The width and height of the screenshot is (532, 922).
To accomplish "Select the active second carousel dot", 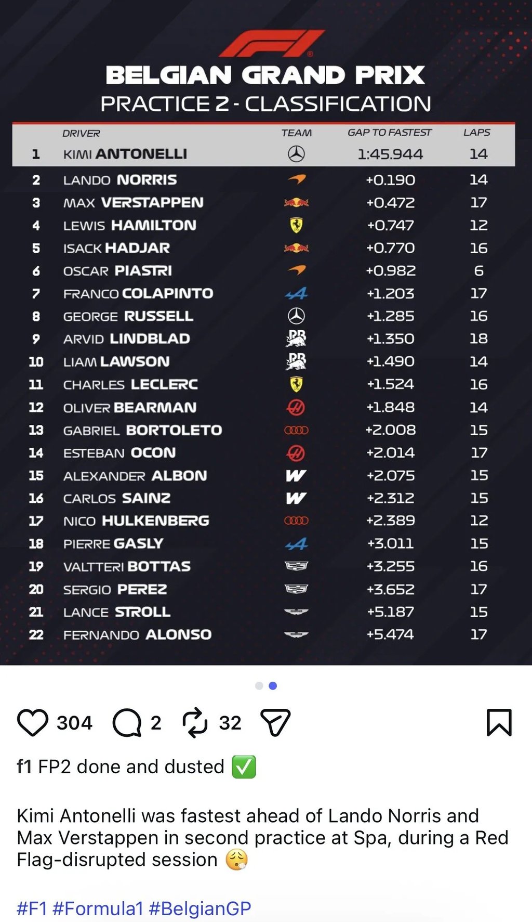I will click(x=273, y=686).
